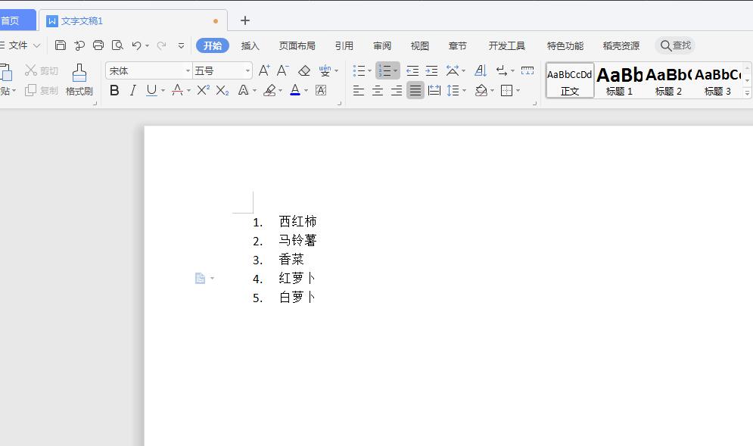This screenshot has width=753, height=446.
Task: Switch to the 插入 tab
Action: [250, 45]
